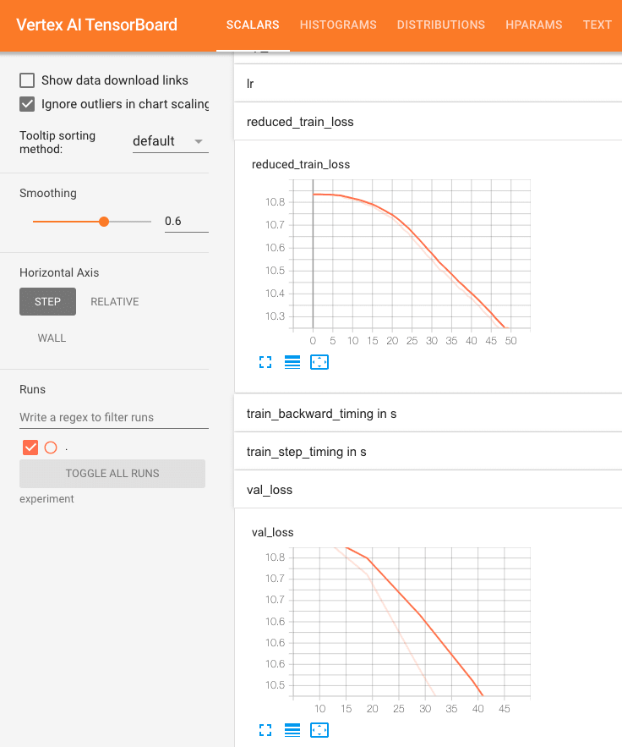Image resolution: width=622 pixels, height=747 pixels.
Task: Select WALL horizontal axis
Action: (x=52, y=338)
